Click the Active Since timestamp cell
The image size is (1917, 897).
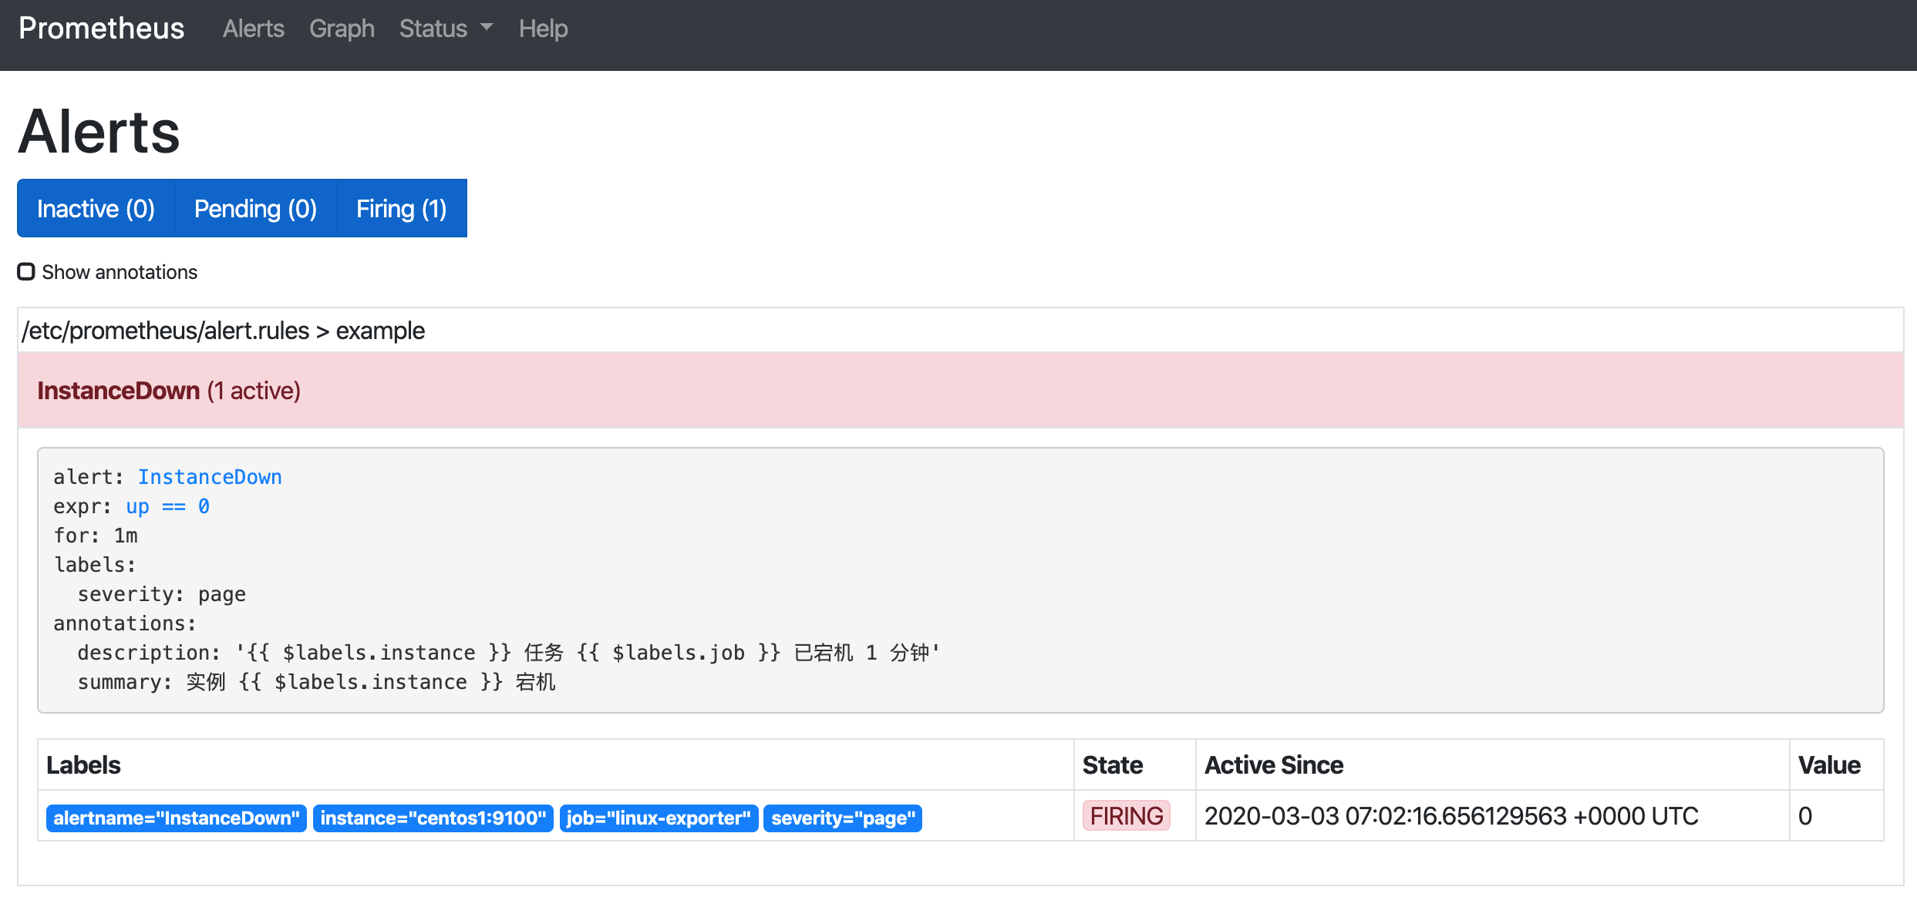[1450, 815]
